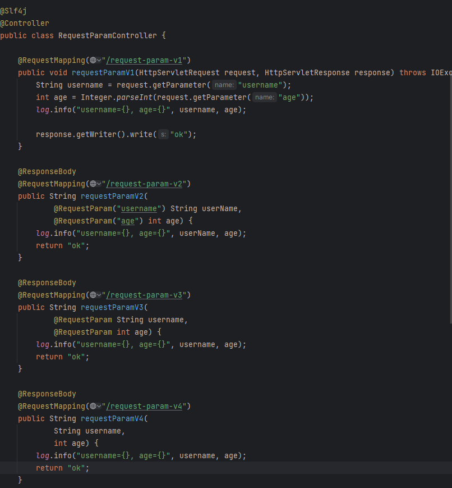Click the editor's vertical scrollbar thumb
Screen dimensions: 452x488
coord(451,199)
